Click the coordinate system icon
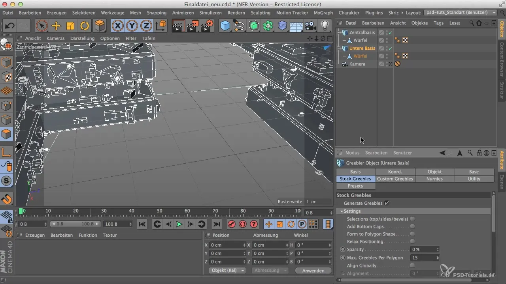 (x=161, y=26)
